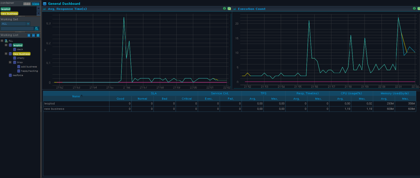Sort table by Name column arrow
This screenshot has width=420, height=178.
[82, 96]
